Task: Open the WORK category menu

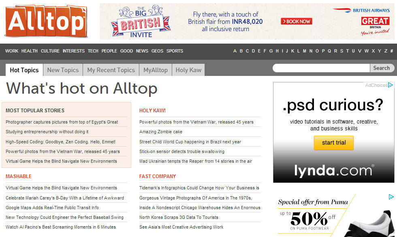Action: point(12,51)
